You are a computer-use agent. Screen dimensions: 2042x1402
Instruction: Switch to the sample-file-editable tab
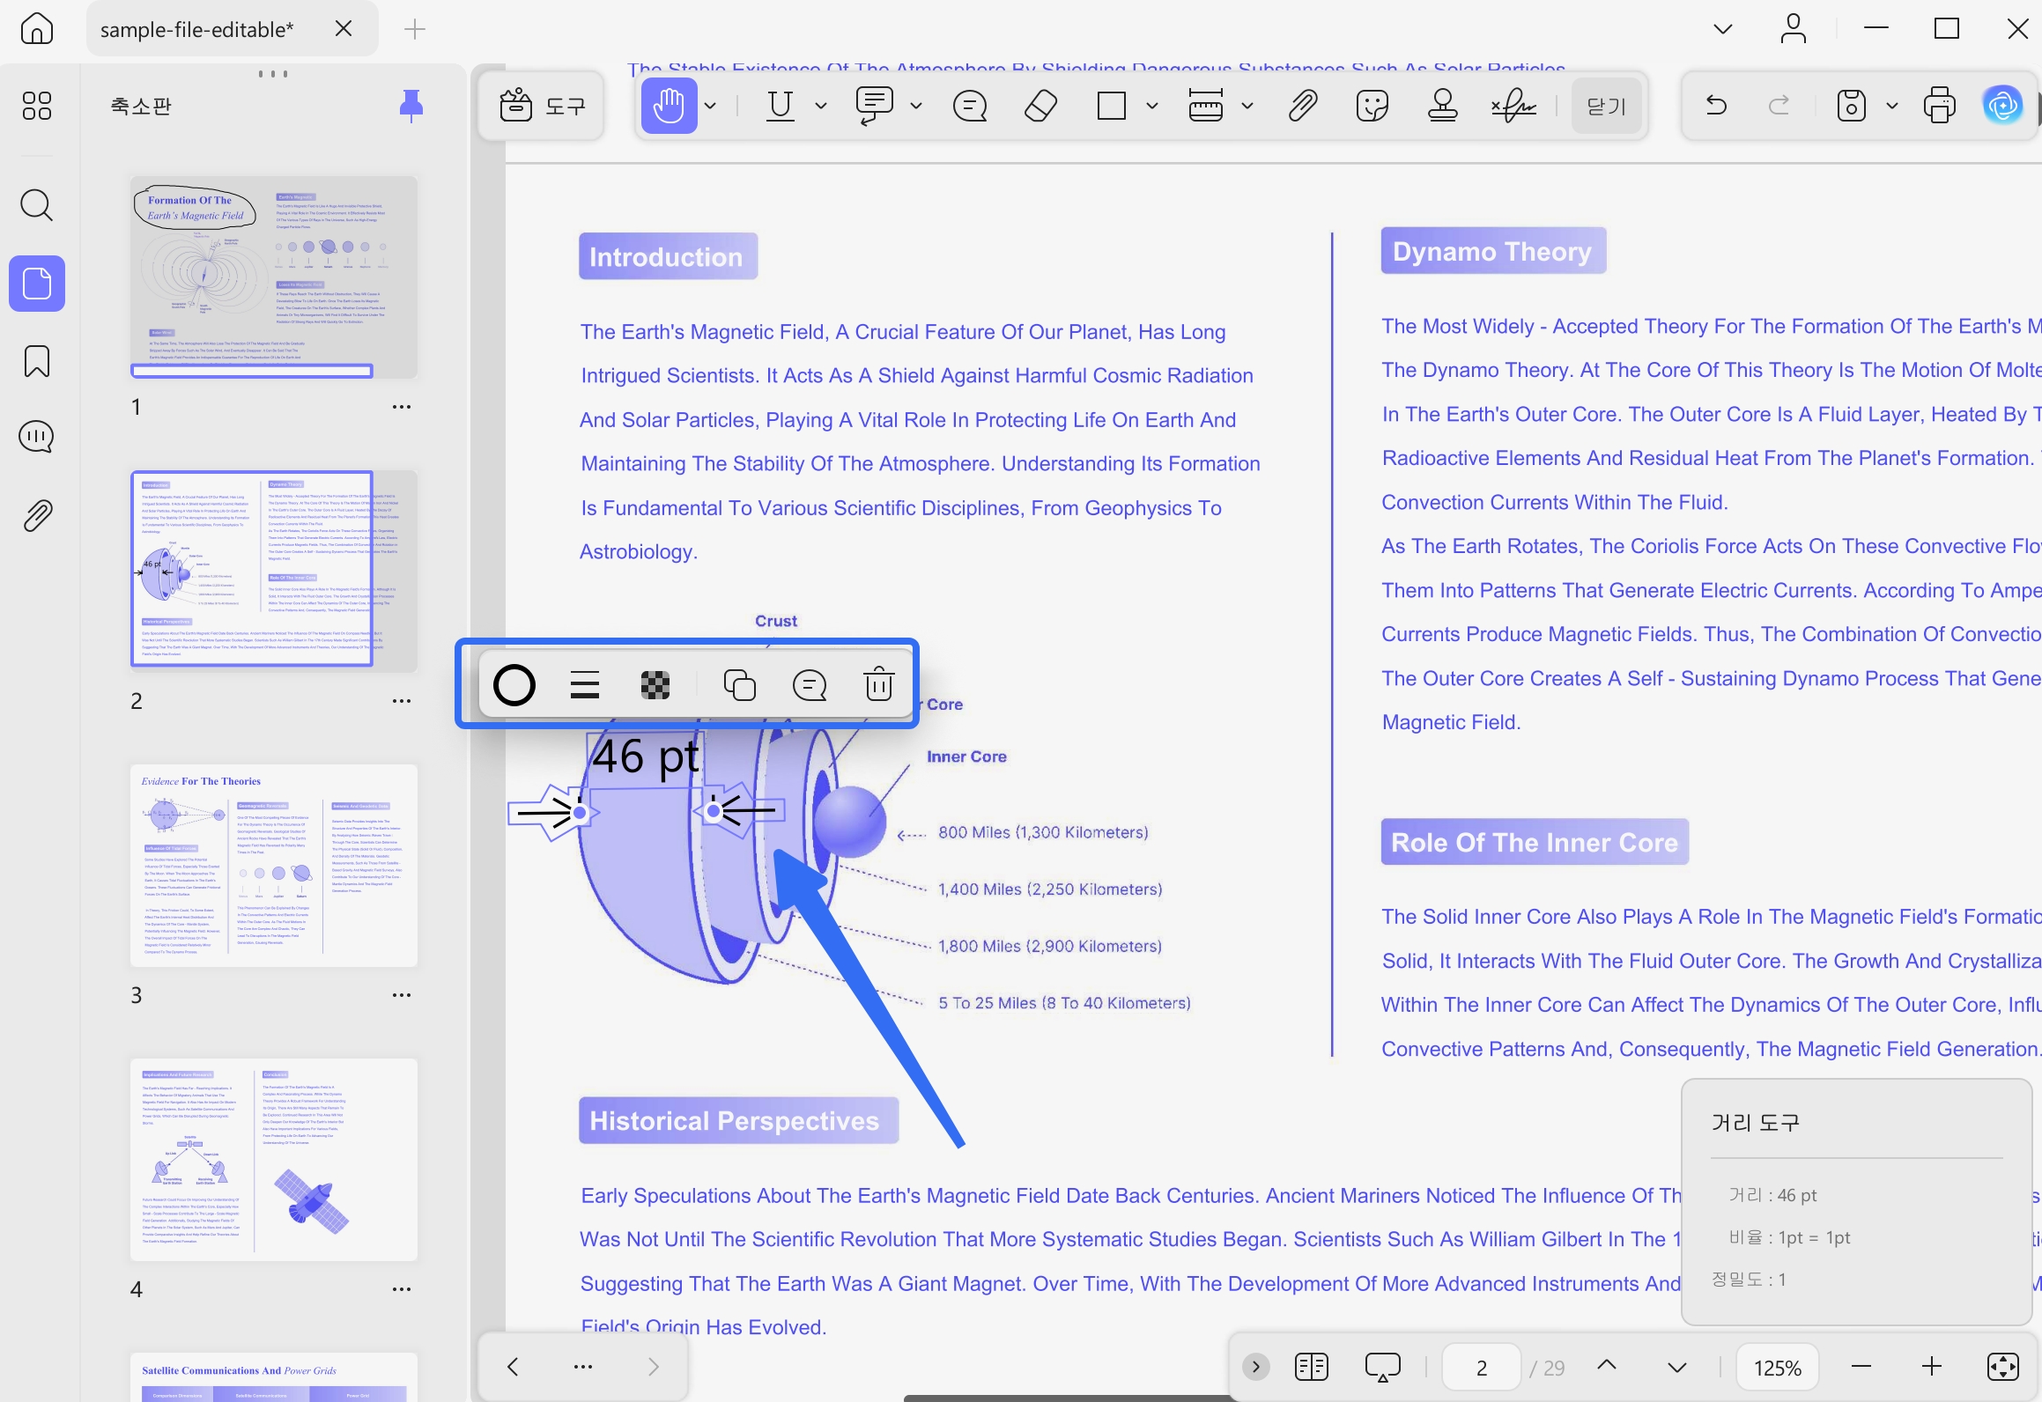point(197,29)
